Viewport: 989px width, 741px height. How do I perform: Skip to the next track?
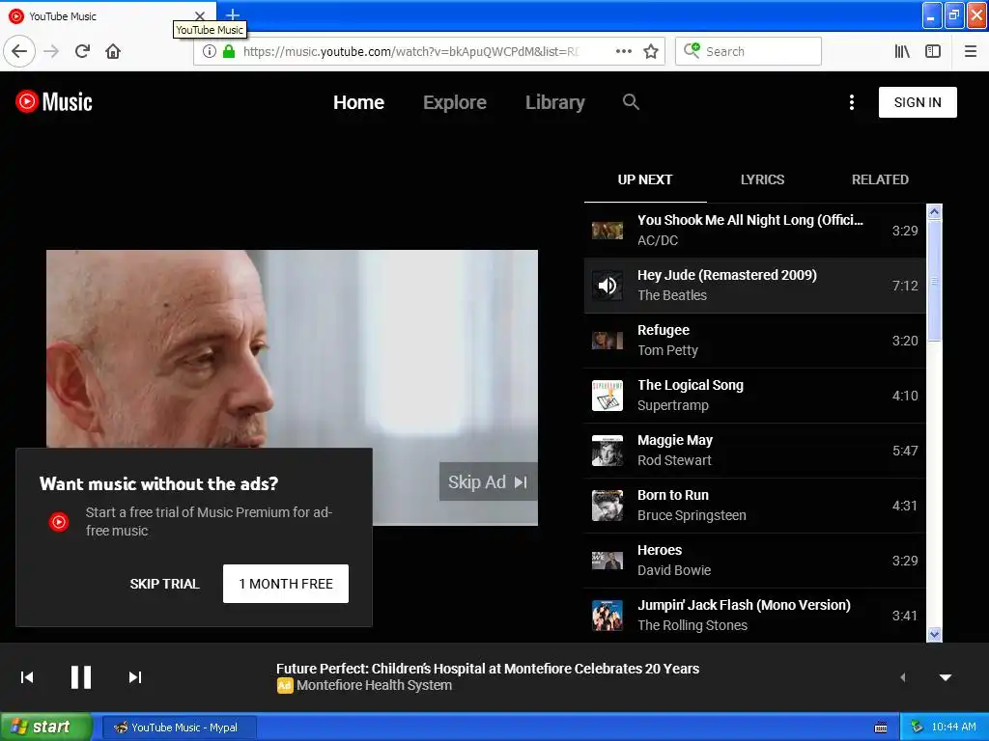point(135,677)
